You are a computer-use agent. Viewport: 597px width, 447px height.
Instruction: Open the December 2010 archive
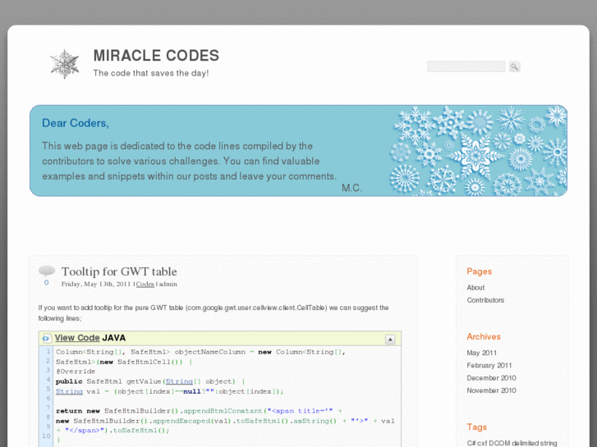[x=492, y=378]
